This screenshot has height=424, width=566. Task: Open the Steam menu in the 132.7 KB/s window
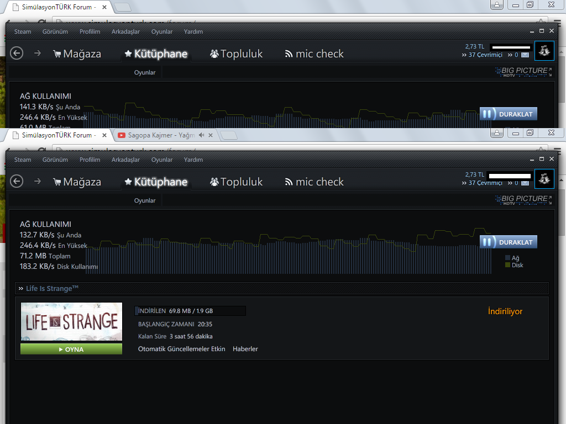point(23,160)
